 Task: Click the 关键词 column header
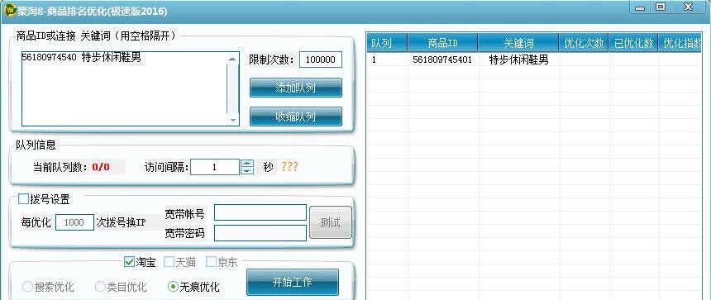(518, 43)
